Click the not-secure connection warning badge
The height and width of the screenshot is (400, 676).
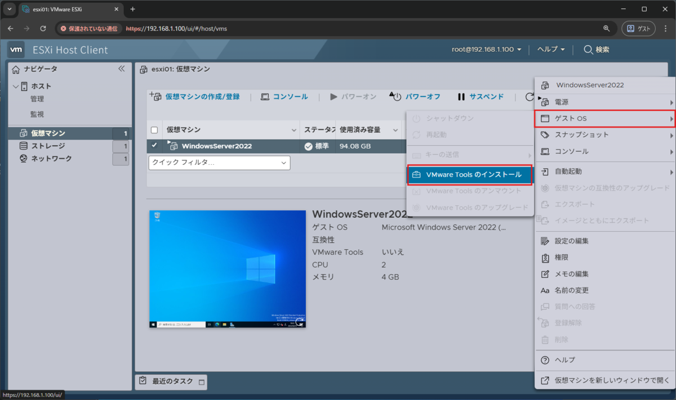(x=90, y=28)
